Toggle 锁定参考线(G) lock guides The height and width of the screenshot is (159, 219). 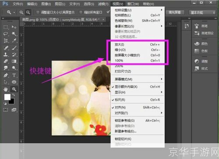[138, 120]
